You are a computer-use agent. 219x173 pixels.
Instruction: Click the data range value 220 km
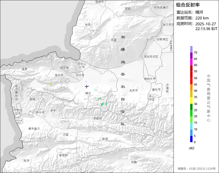(x=202, y=18)
